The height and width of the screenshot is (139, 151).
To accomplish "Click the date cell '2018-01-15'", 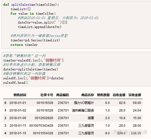I will point(18,133).
